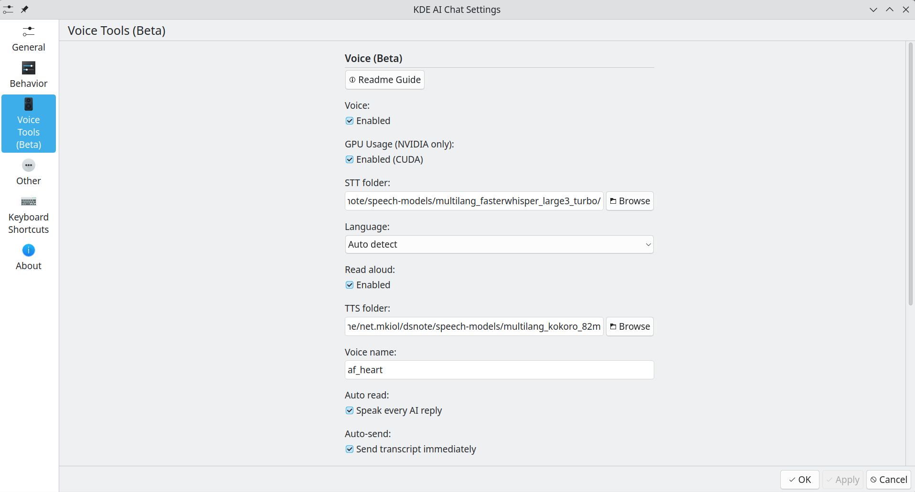Maximize the KDE AI Chat Settings window
Viewport: 915px width, 492px height.
[890, 10]
